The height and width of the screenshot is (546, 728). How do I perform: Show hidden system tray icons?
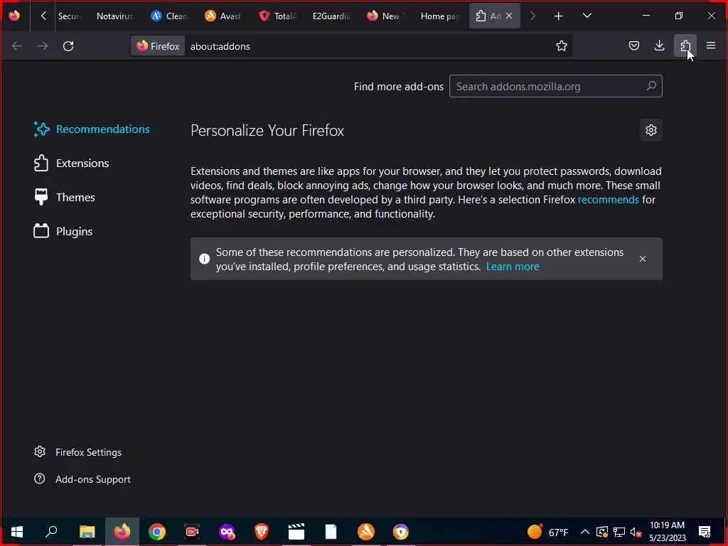click(585, 532)
